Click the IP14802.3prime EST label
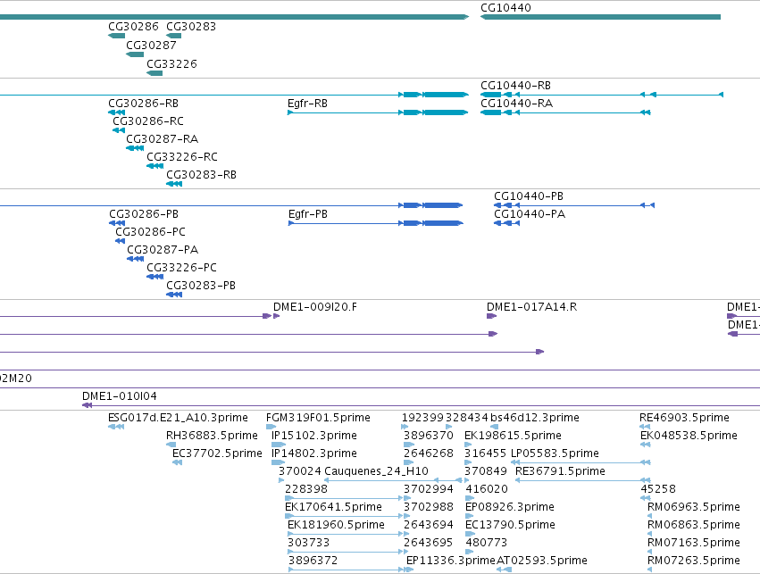760x574 pixels. coord(314,453)
